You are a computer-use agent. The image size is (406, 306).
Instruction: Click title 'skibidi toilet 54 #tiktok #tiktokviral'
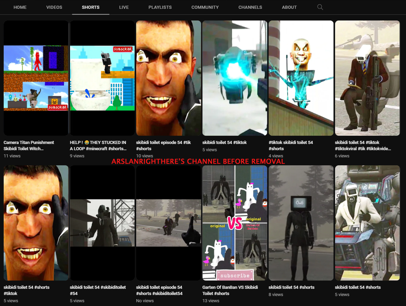(363, 145)
